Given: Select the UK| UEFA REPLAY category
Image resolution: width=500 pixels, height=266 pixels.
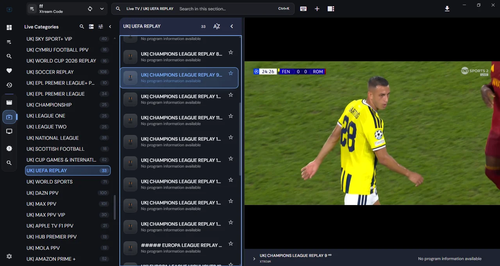Looking at the screenshot, I should [68, 171].
